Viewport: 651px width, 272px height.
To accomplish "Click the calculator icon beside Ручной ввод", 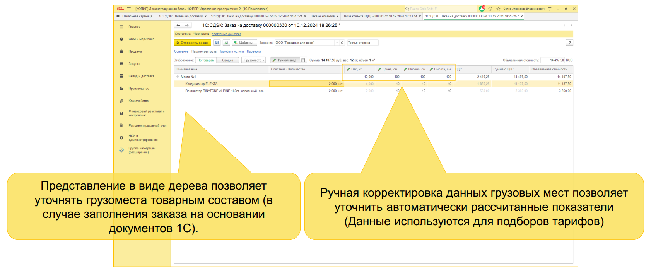I will tap(303, 60).
